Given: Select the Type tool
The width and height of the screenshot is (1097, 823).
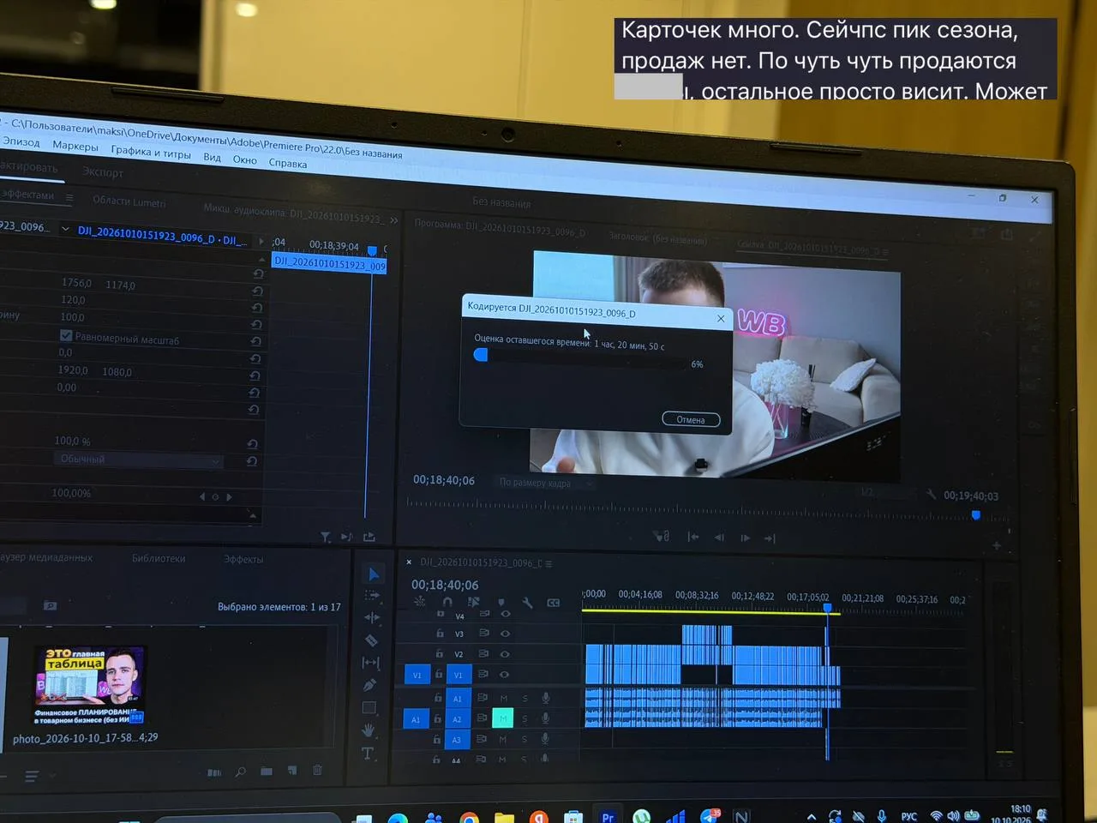Looking at the screenshot, I should click(x=368, y=754).
